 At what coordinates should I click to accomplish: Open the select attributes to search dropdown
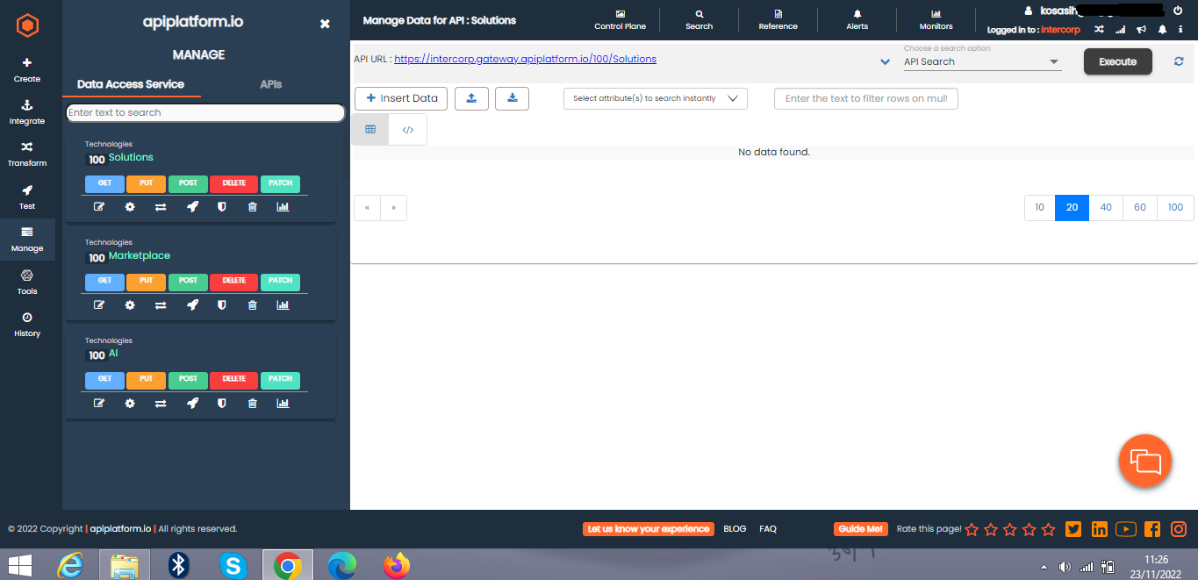(x=655, y=98)
